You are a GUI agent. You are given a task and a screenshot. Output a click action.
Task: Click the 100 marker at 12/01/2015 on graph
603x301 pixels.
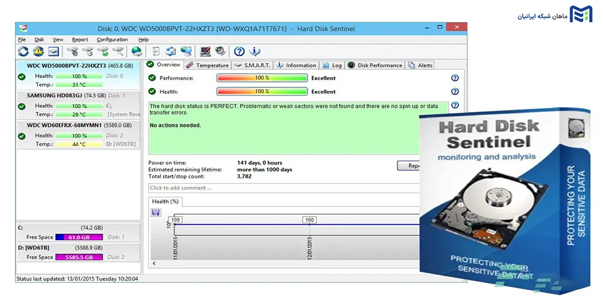tap(309, 220)
